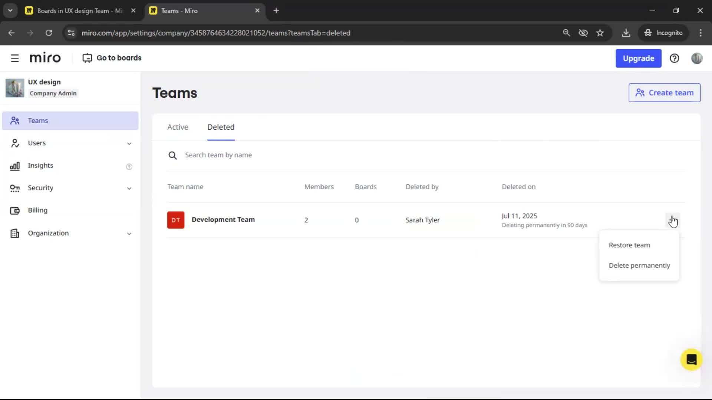Open the Development Team row options button

tap(672, 220)
